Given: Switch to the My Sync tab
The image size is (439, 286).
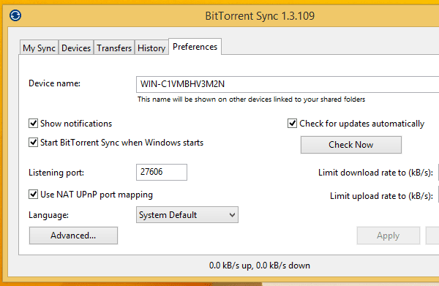Looking at the screenshot, I should tap(39, 48).
